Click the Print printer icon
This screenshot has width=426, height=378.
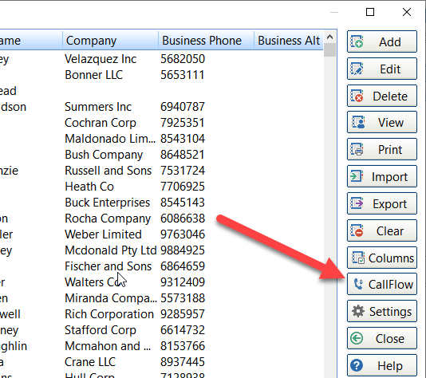[357, 149]
